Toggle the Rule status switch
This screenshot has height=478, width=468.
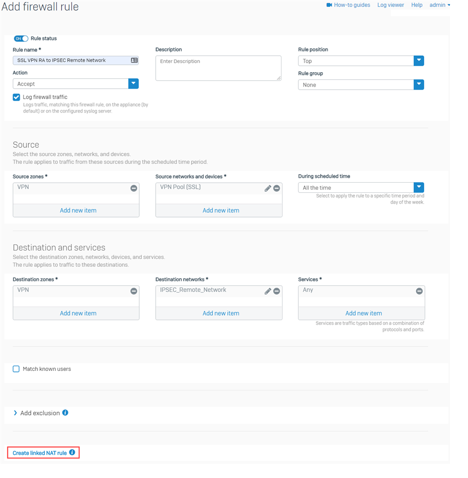(21, 38)
